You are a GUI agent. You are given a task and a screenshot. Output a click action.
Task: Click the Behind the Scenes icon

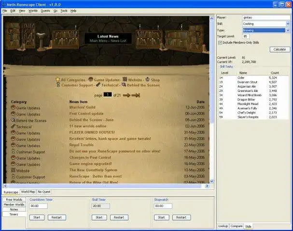[124, 85]
